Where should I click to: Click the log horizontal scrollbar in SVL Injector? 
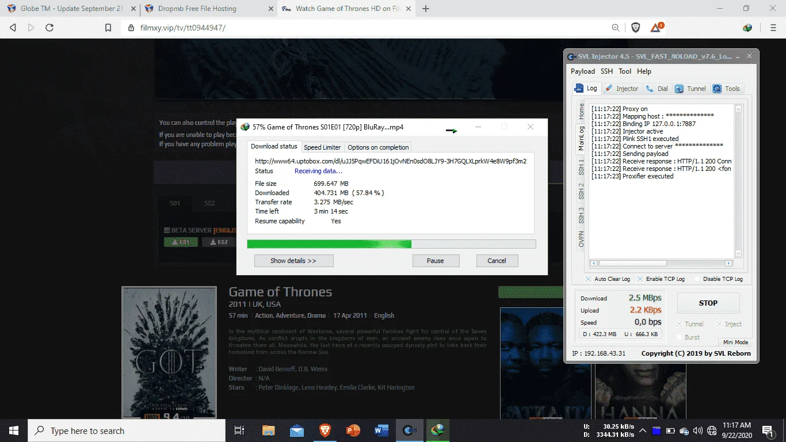click(661, 264)
